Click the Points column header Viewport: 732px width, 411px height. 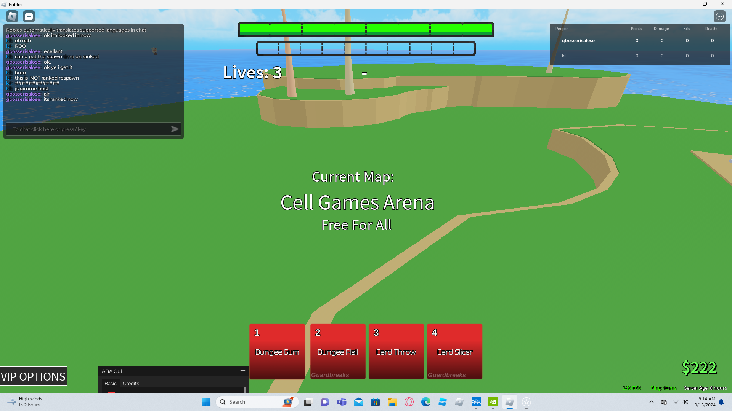(636, 29)
